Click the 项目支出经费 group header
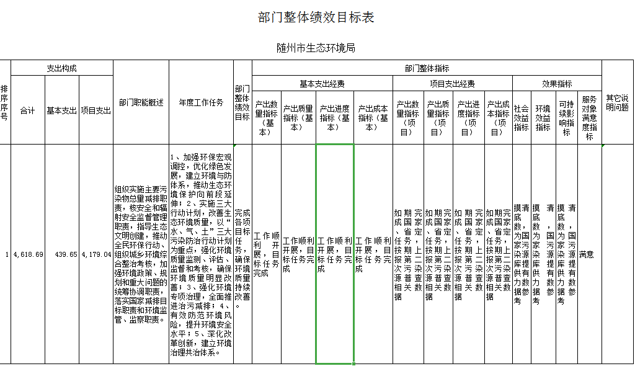 [452, 84]
